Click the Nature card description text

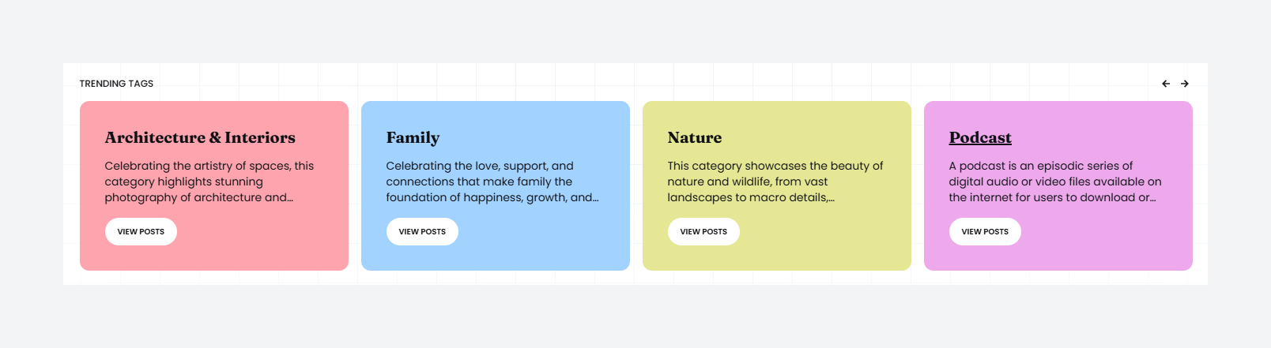[x=775, y=181]
